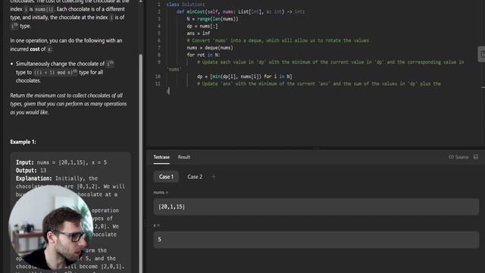This screenshot has height=273, width=485.
Task: Select Case 1 test case
Action: [x=166, y=177]
